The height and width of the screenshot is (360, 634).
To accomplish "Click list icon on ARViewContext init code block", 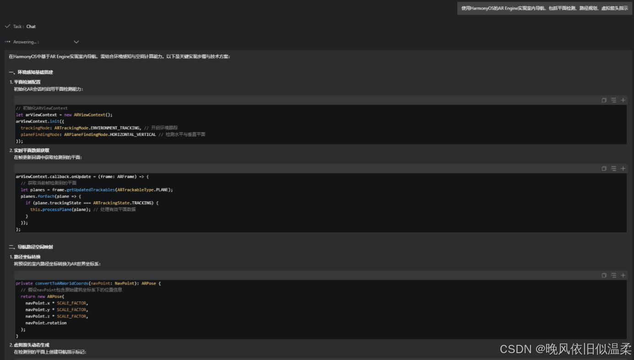I will 613,100.
